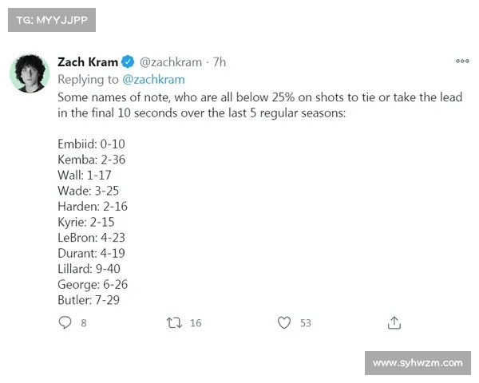Screen dimensions: 479x383
Task: Retweet this tweet using the arrows icon
Action: pos(173,322)
